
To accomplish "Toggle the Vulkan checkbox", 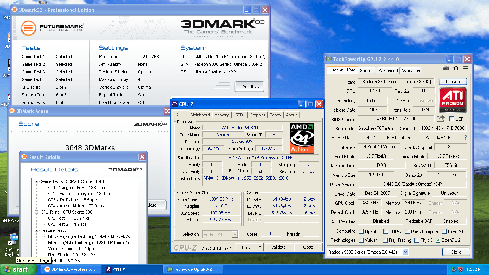I will click(x=361, y=240).
